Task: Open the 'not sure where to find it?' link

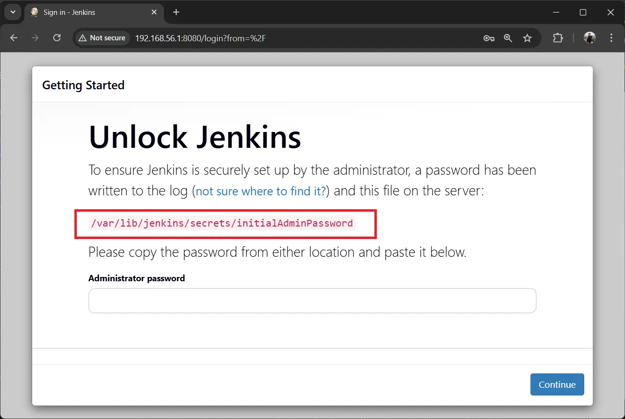Action: 260,191
